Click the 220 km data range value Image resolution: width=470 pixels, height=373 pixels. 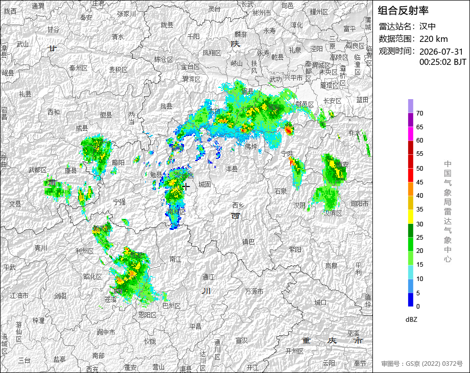click(x=433, y=39)
